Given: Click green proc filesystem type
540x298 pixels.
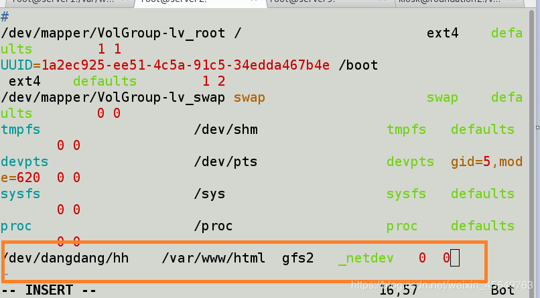Looking at the screenshot, I should click(x=402, y=226).
